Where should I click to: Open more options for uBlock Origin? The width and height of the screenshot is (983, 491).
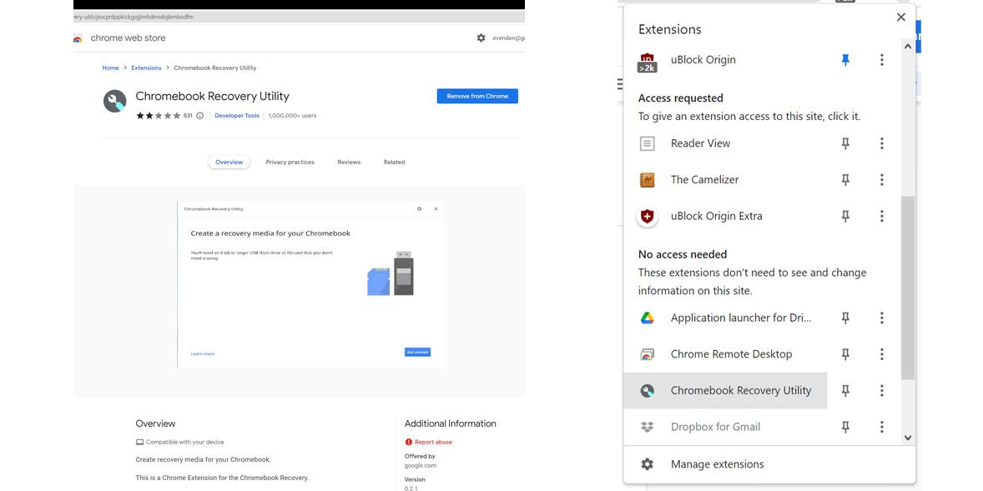(881, 60)
